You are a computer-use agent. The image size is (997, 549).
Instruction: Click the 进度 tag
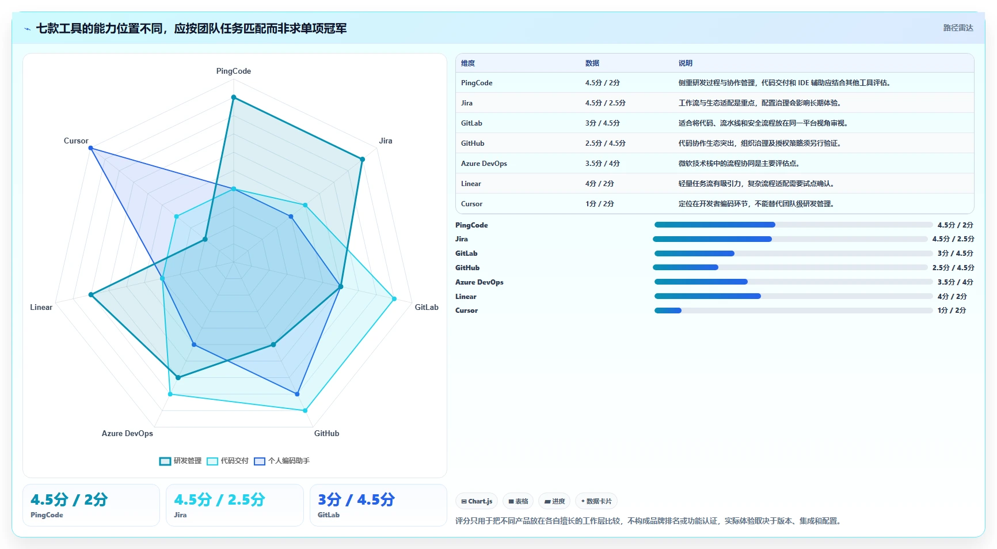(x=554, y=501)
